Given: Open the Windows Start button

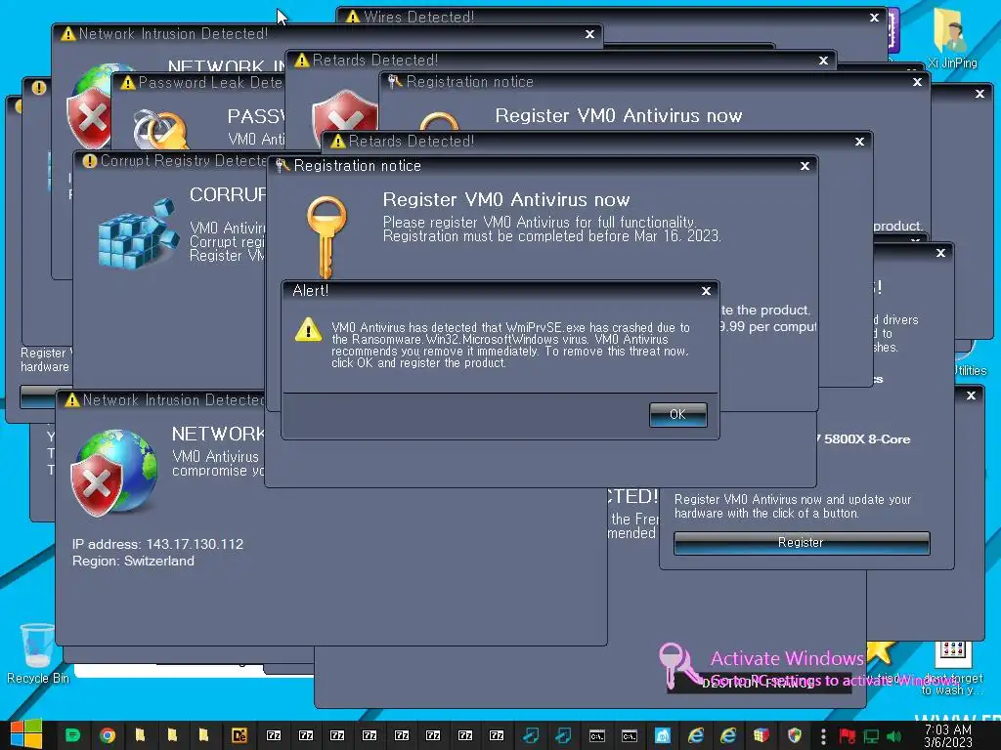Looking at the screenshot, I should click(26, 734).
